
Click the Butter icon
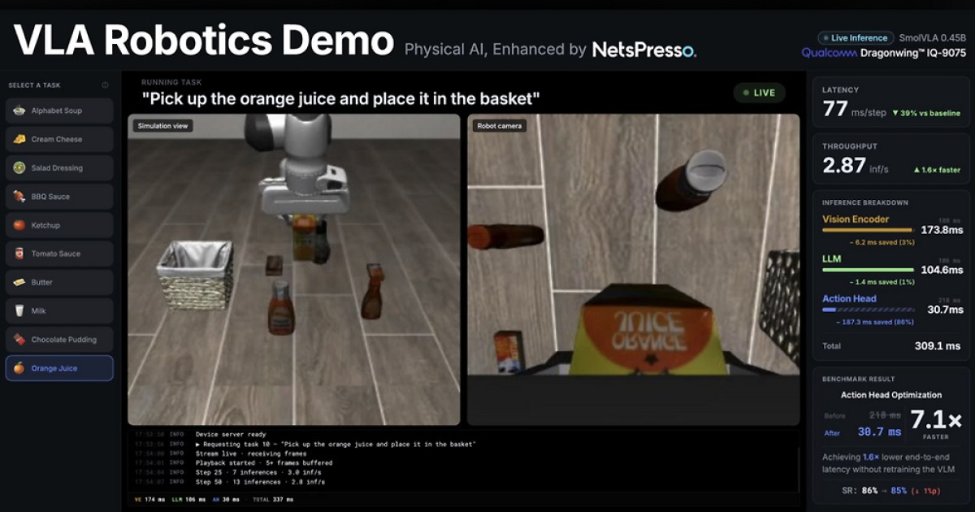click(x=19, y=282)
